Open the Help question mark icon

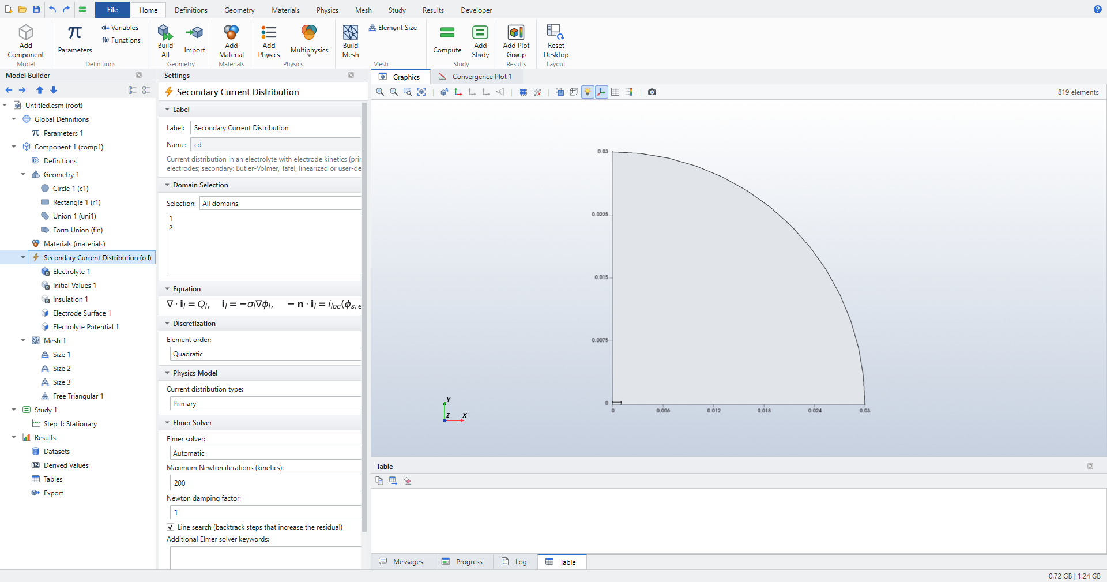click(x=1098, y=9)
